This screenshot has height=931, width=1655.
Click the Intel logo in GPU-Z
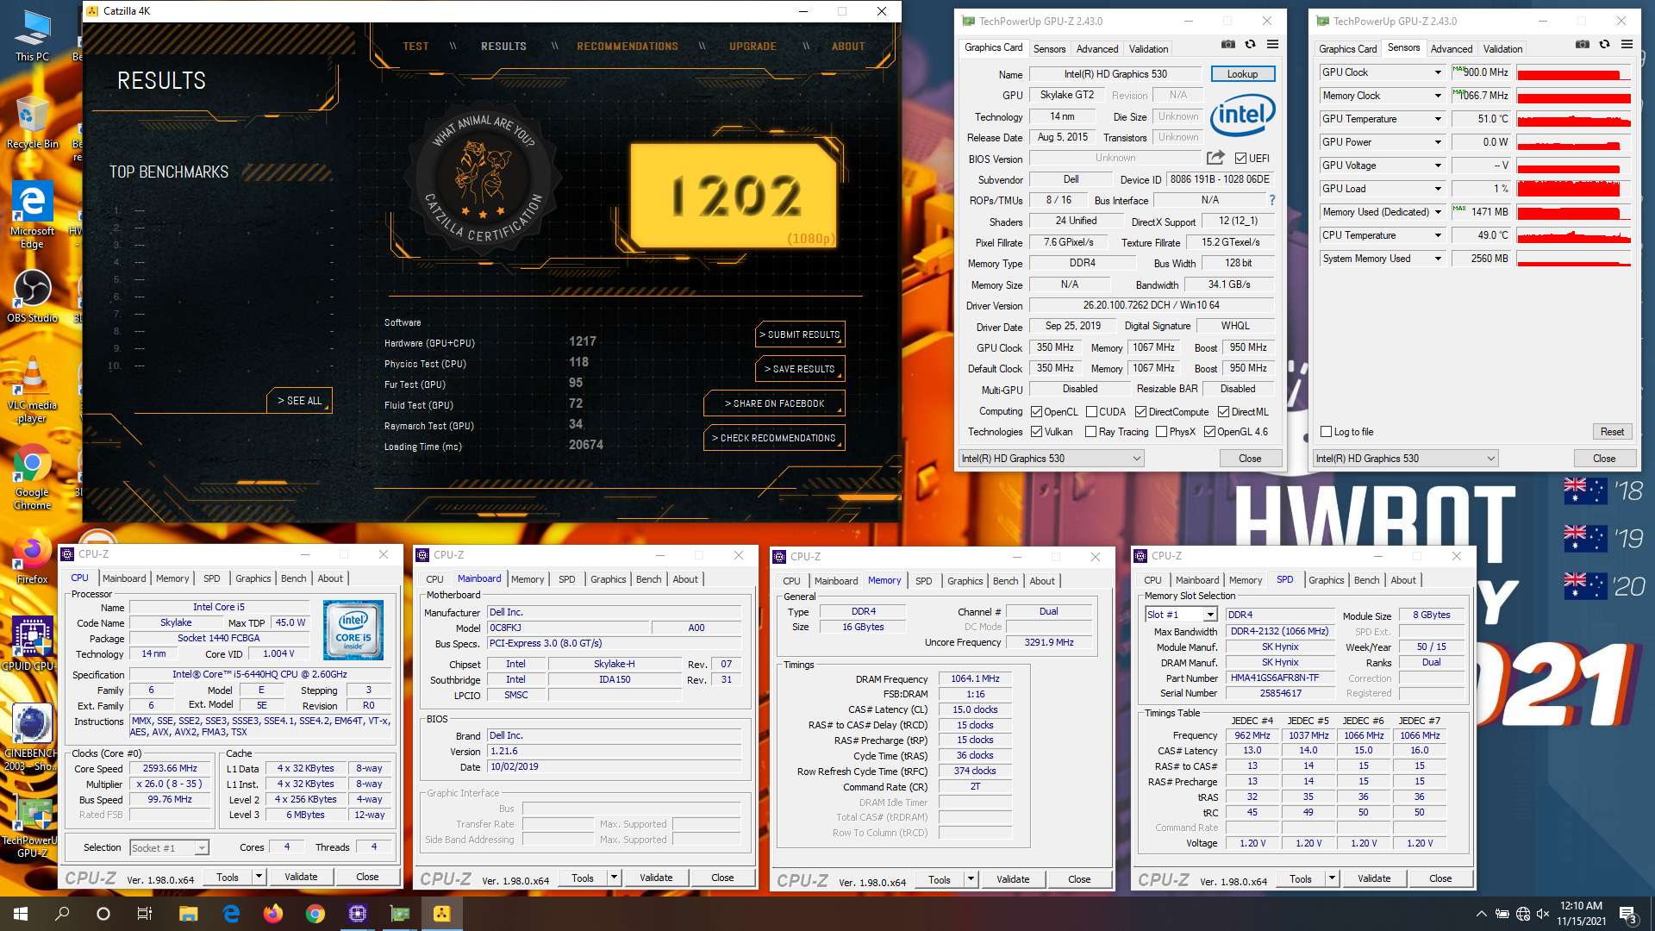point(1242,116)
